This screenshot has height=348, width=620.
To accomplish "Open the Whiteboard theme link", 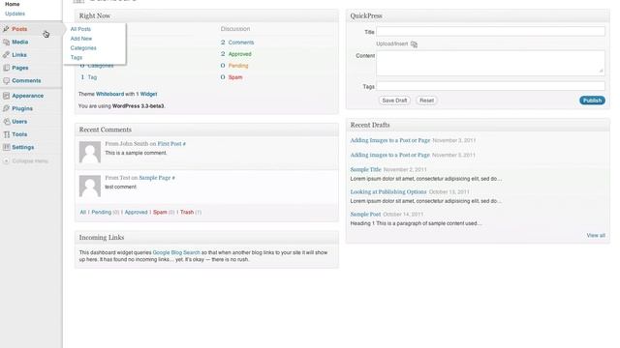I will click(x=109, y=94).
